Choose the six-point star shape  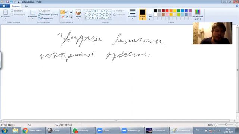tap(97, 18)
